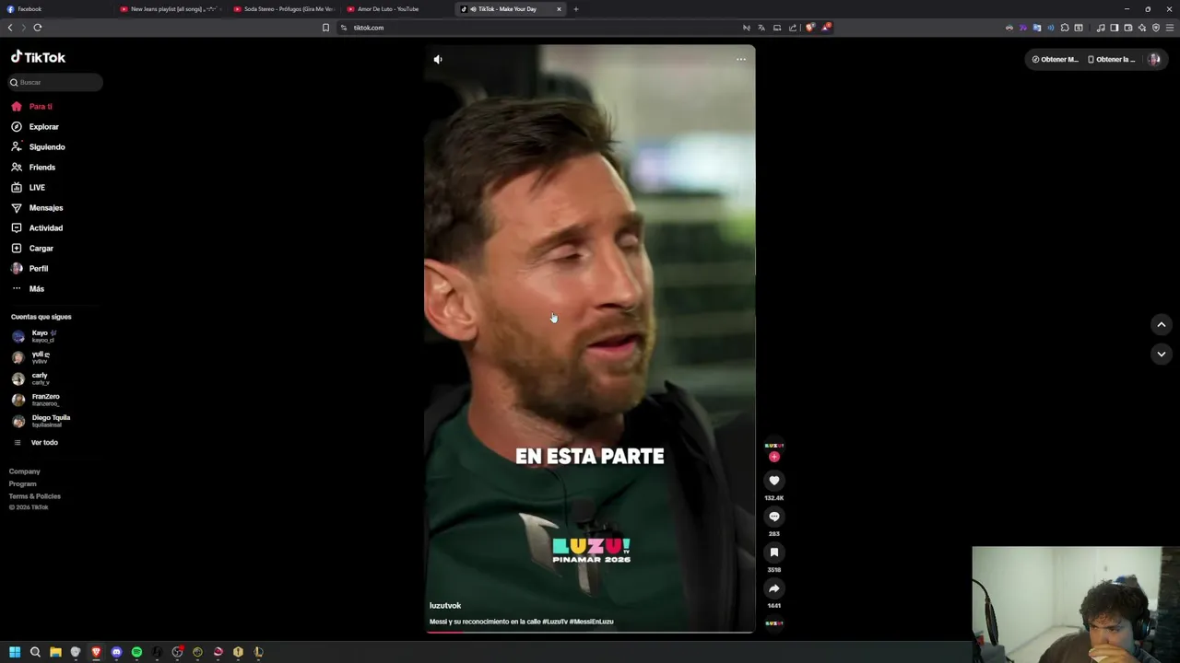
Task: Open the comments bubble icon
Action: [x=774, y=517]
